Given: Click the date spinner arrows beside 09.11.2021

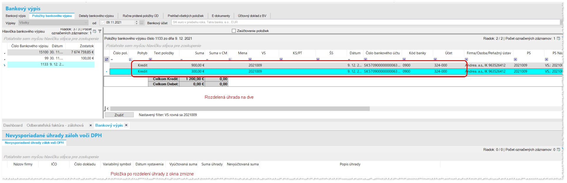Looking at the screenshot, I should coord(136,23).
